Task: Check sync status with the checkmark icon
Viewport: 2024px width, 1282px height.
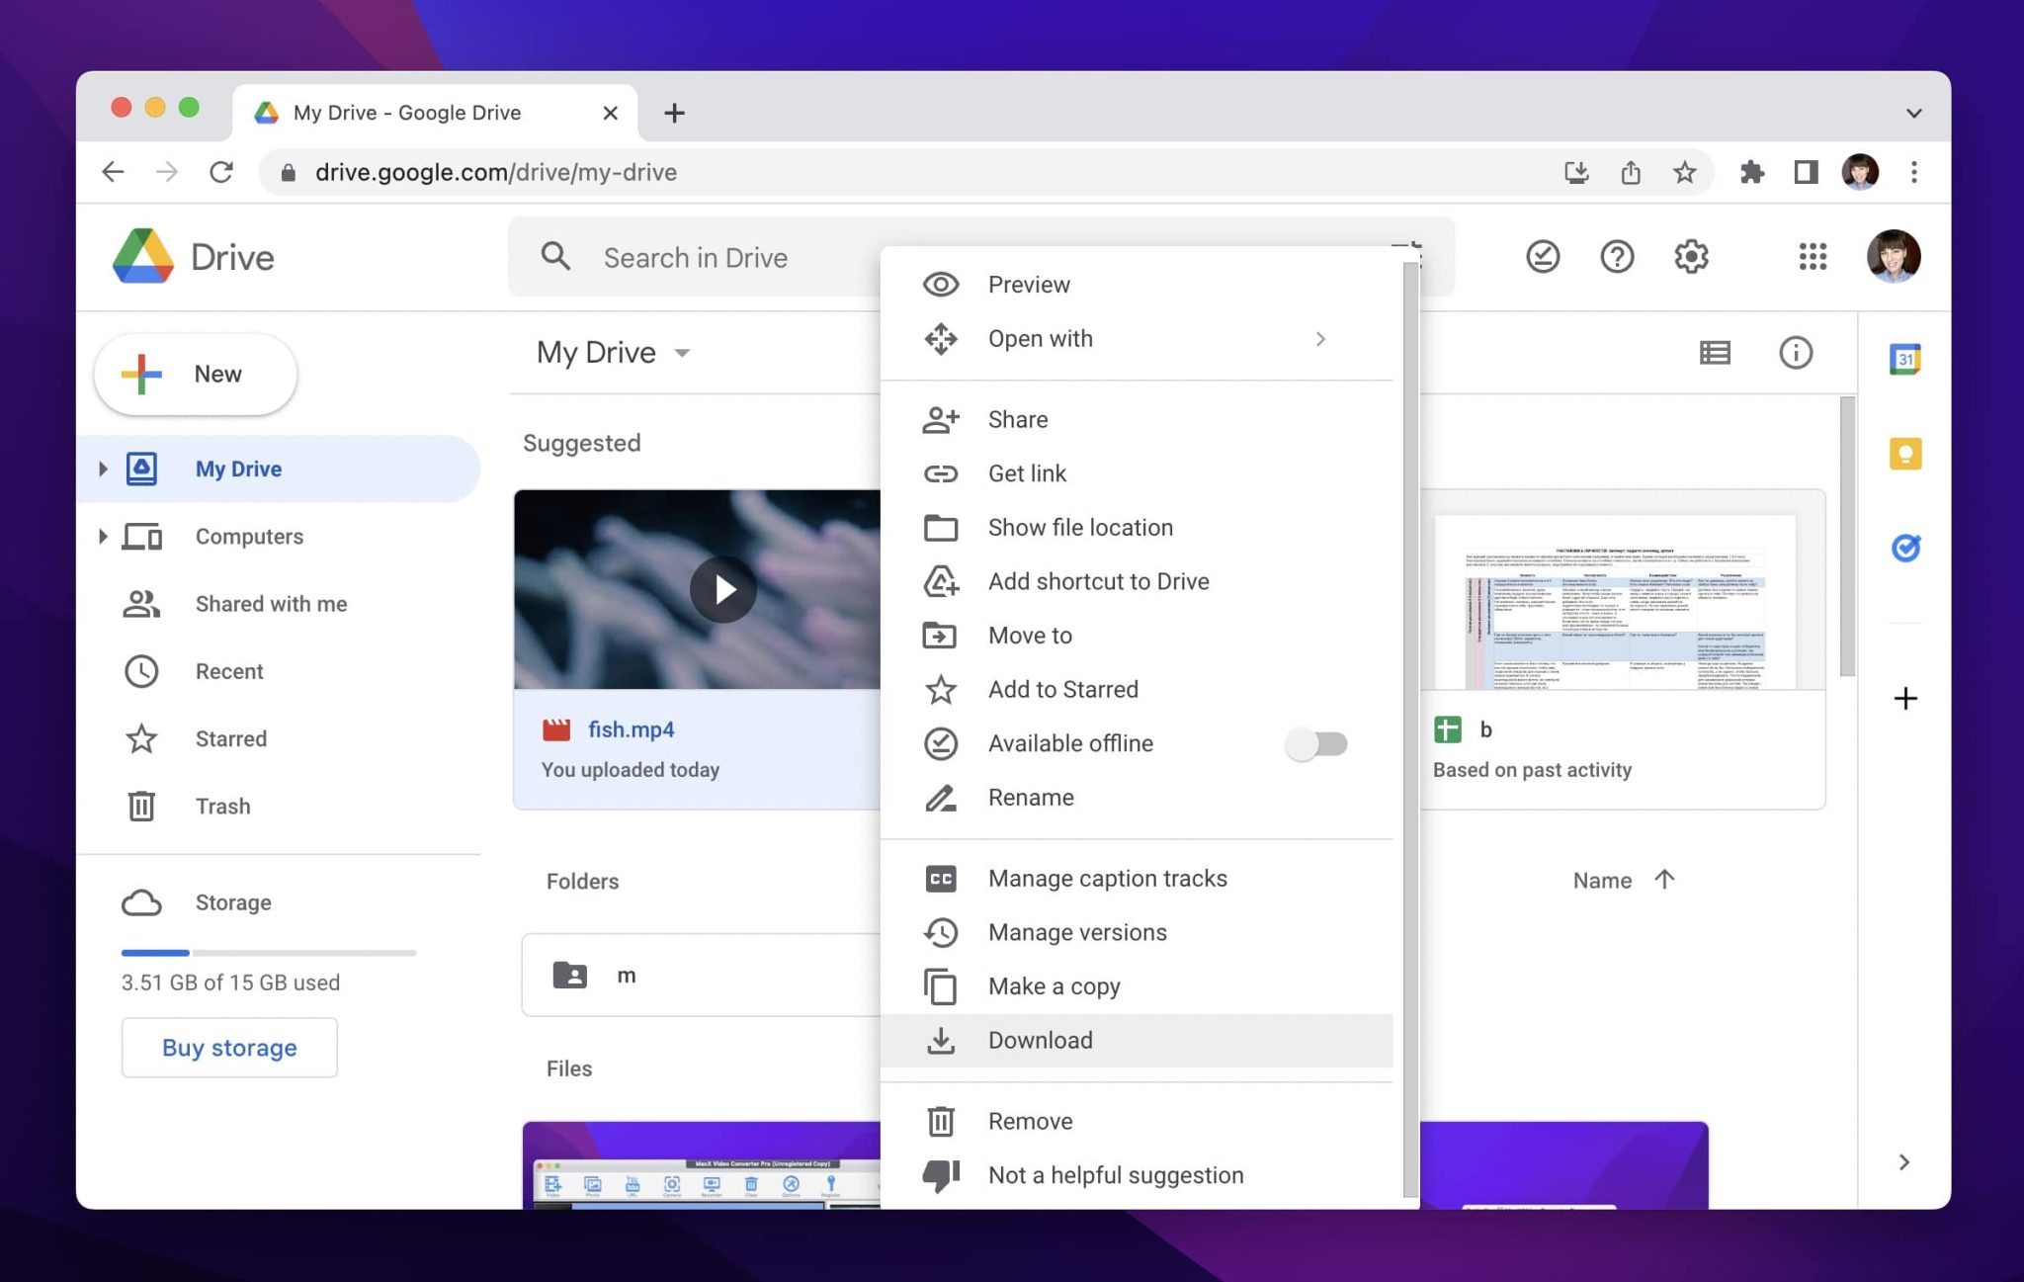Action: coord(1542,256)
